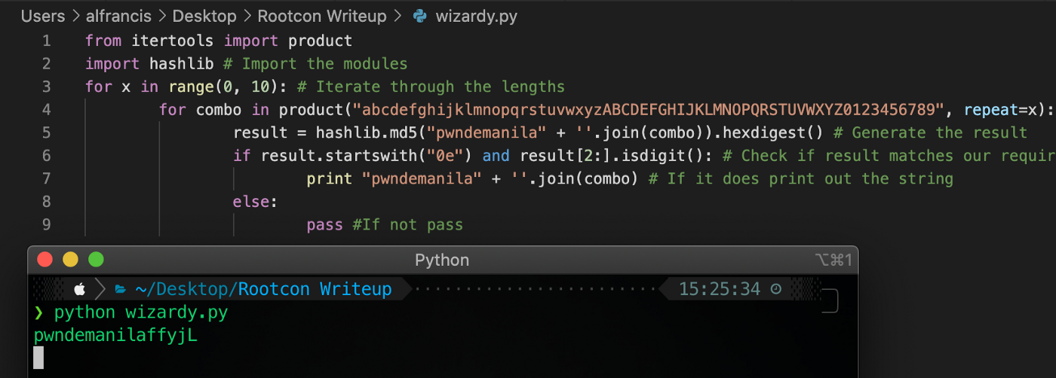Open the Users breadcrumb segment
Viewport: 1056px width, 378px height.
coord(44,16)
